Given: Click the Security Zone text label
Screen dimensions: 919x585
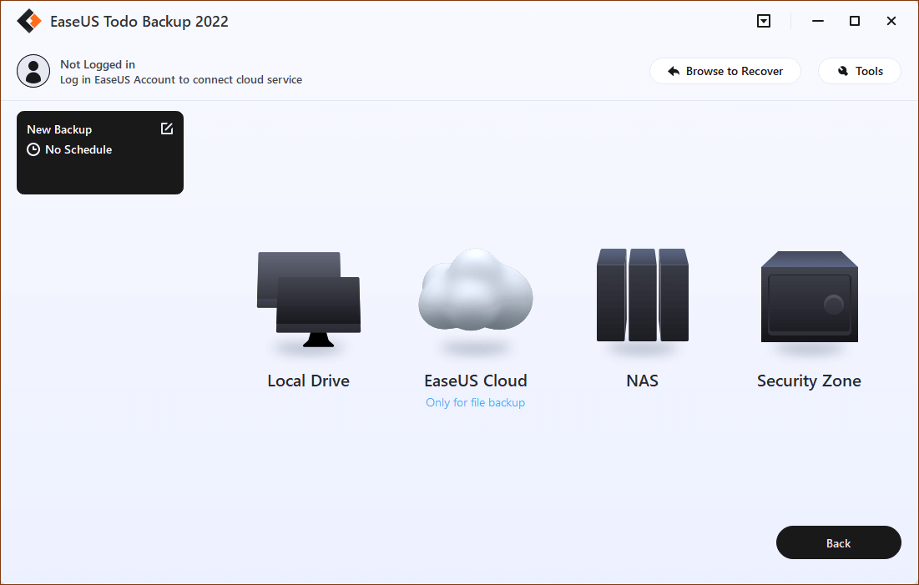Looking at the screenshot, I should [x=809, y=381].
